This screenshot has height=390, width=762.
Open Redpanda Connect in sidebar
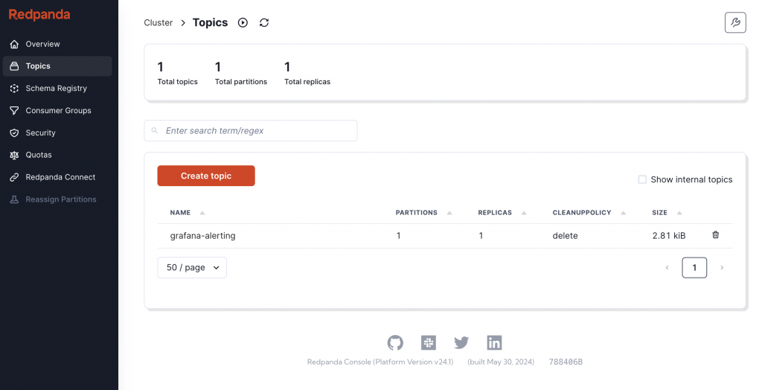(60, 177)
